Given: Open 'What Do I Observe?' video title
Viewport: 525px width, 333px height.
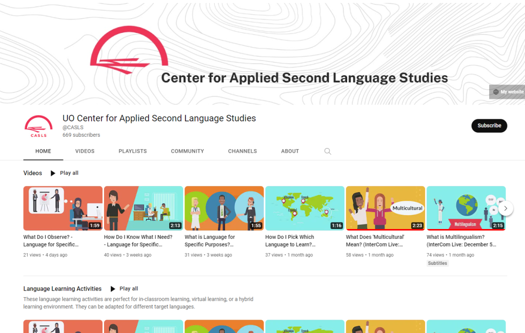Looking at the screenshot, I should (51, 241).
